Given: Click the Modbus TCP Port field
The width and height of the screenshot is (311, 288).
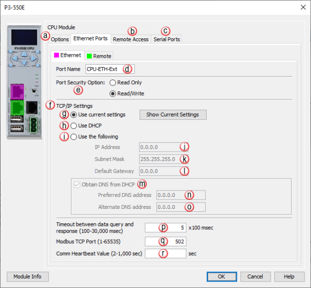Looking at the screenshot, I should (x=165, y=241).
